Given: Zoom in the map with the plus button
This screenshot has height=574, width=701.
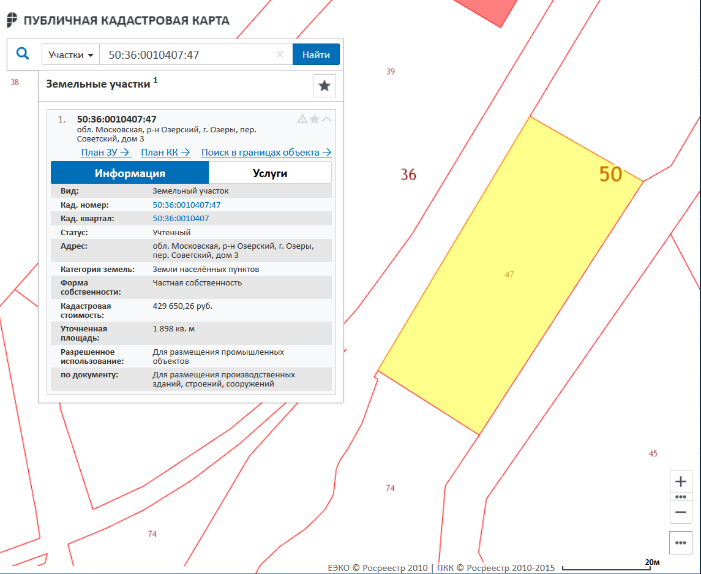Looking at the screenshot, I should [681, 481].
